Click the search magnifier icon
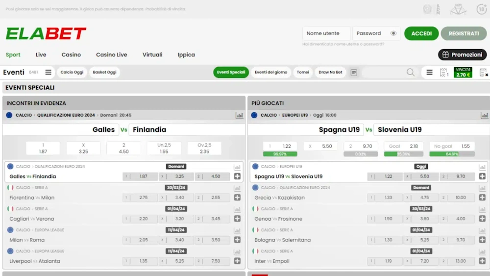 click(411, 72)
